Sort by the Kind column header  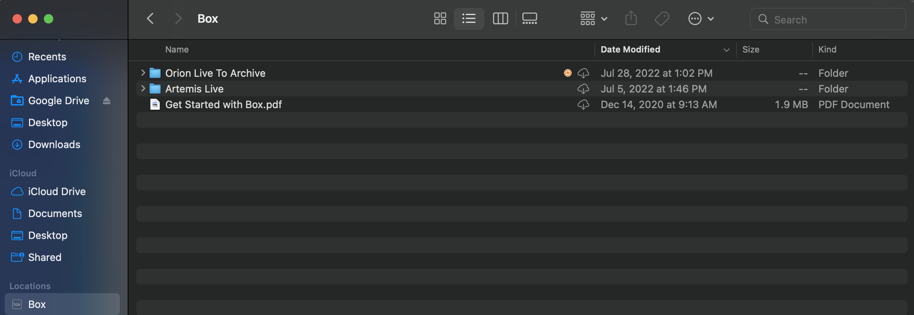click(827, 49)
